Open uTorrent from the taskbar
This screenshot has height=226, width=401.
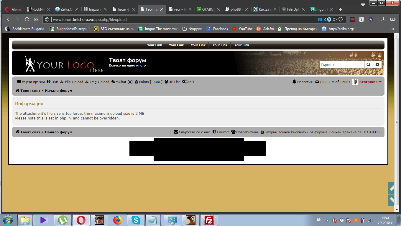tap(63, 220)
